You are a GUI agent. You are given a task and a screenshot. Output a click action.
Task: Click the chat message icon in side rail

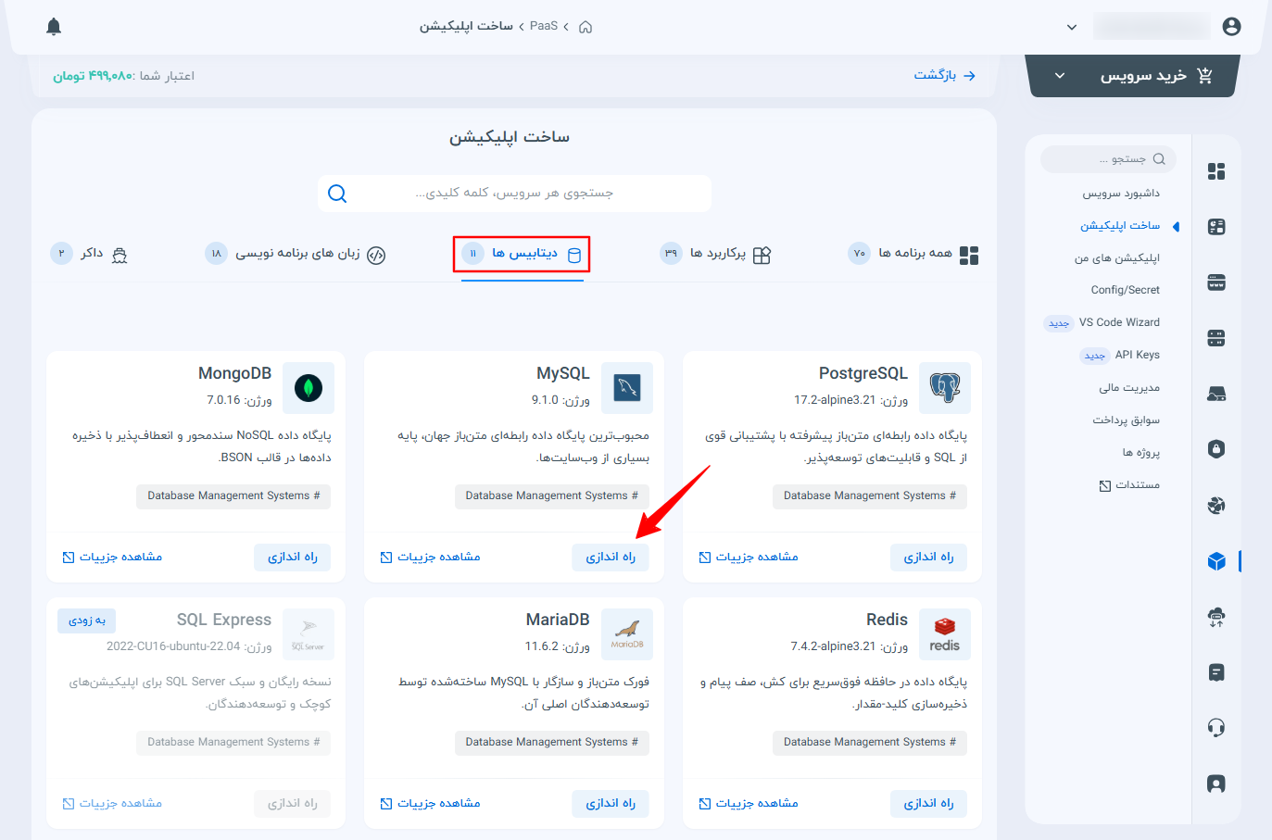(x=1216, y=672)
